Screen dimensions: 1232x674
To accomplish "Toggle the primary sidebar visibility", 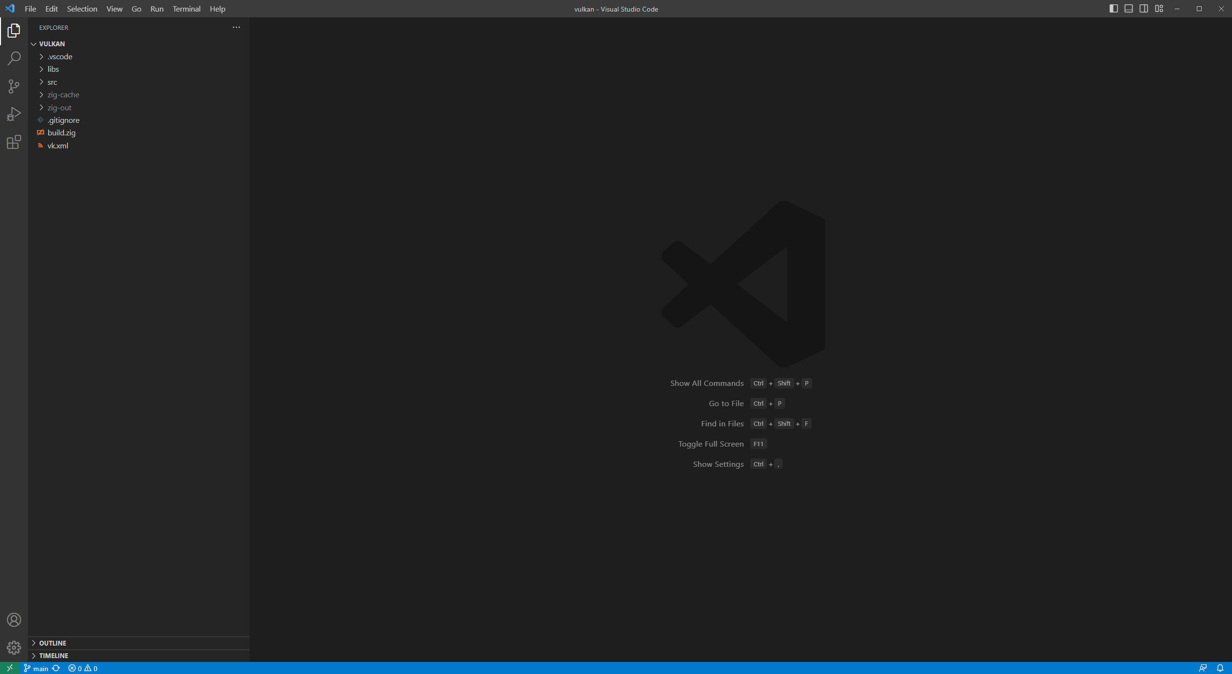I will (x=1113, y=8).
